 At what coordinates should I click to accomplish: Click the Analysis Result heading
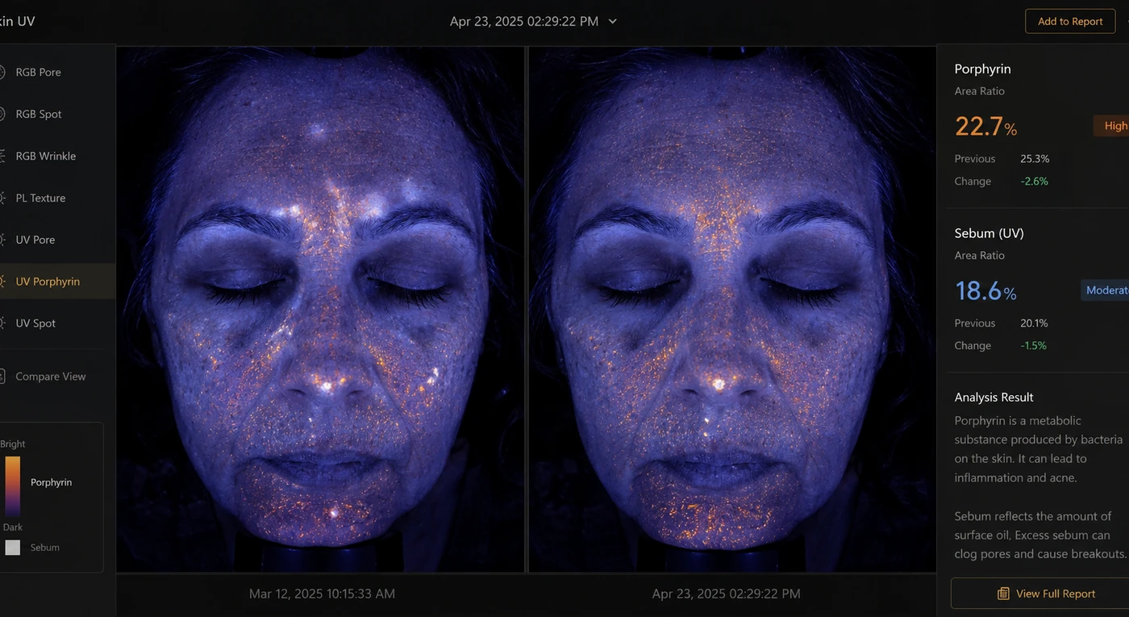pos(994,398)
